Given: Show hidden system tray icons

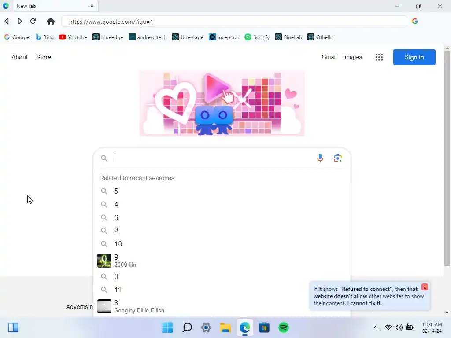Looking at the screenshot, I should click(x=376, y=327).
